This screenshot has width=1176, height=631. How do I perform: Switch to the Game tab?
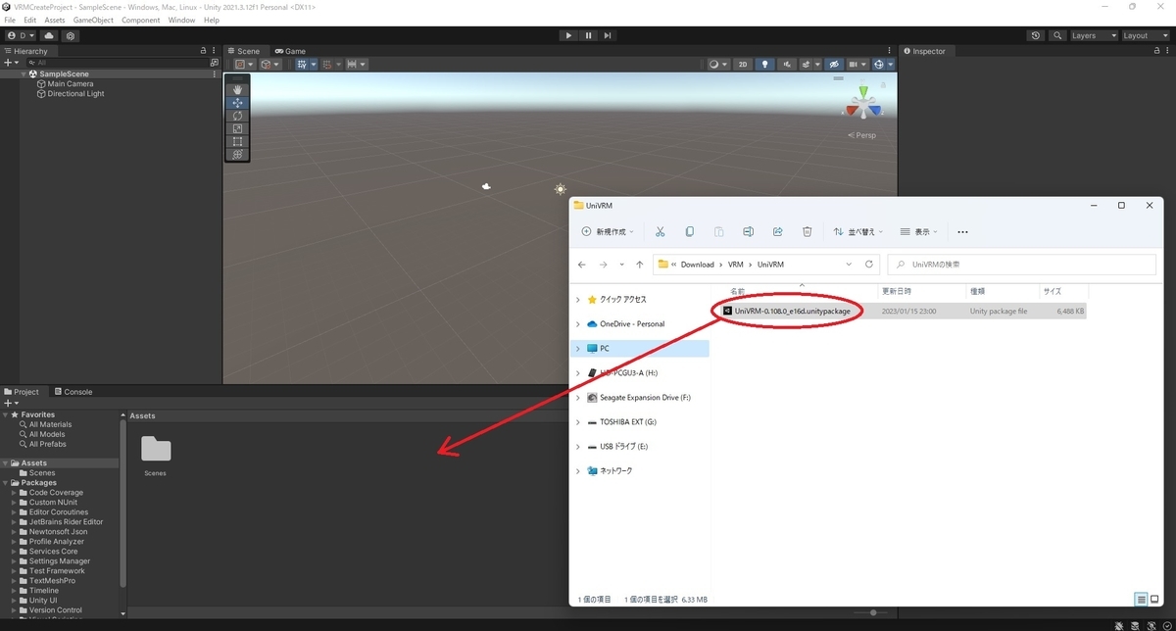click(290, 51)
